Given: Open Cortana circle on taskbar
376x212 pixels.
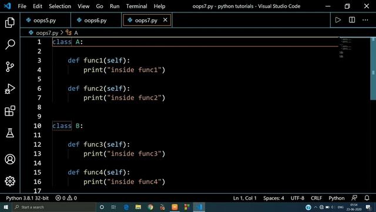Looking at the screenshot, I should point(102,207).
